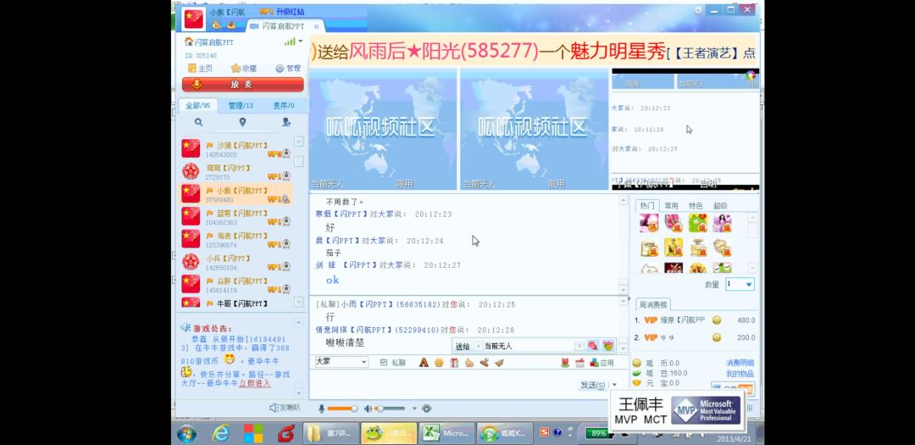Image resolution: width=915 pixels, height=445 pixels.
Task: Click the 发送(S) send button
Action: coord(592,385)
